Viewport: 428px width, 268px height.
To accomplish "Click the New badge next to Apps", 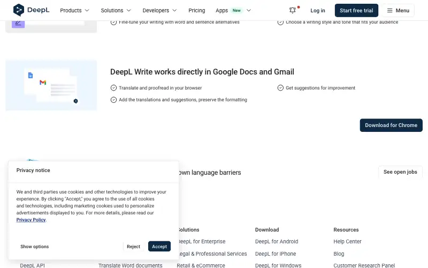I will [x=236, y=10].
